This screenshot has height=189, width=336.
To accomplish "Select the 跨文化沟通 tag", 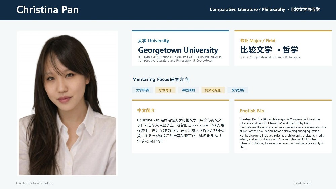I will pos(213,90).
